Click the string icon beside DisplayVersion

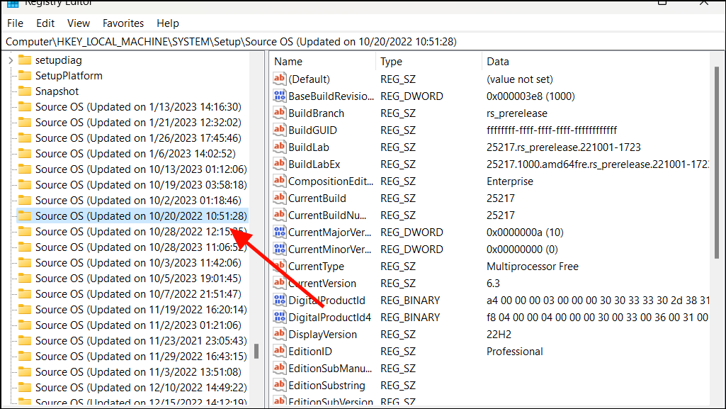(x=280, y=334)
